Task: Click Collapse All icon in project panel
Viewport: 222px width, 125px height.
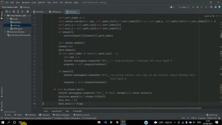Action: pyautogui.click(x=22, y=11)
